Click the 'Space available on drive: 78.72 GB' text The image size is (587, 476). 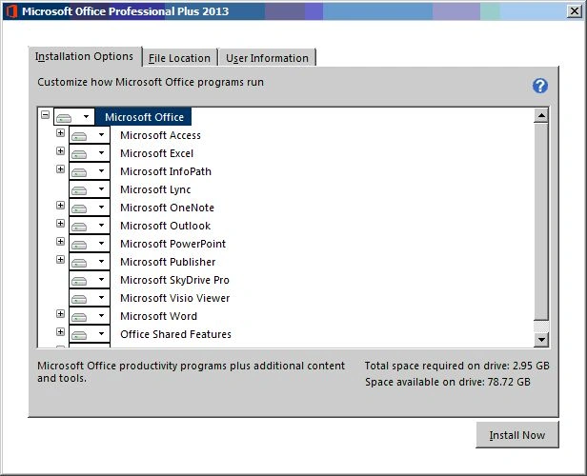pos(448,382)
